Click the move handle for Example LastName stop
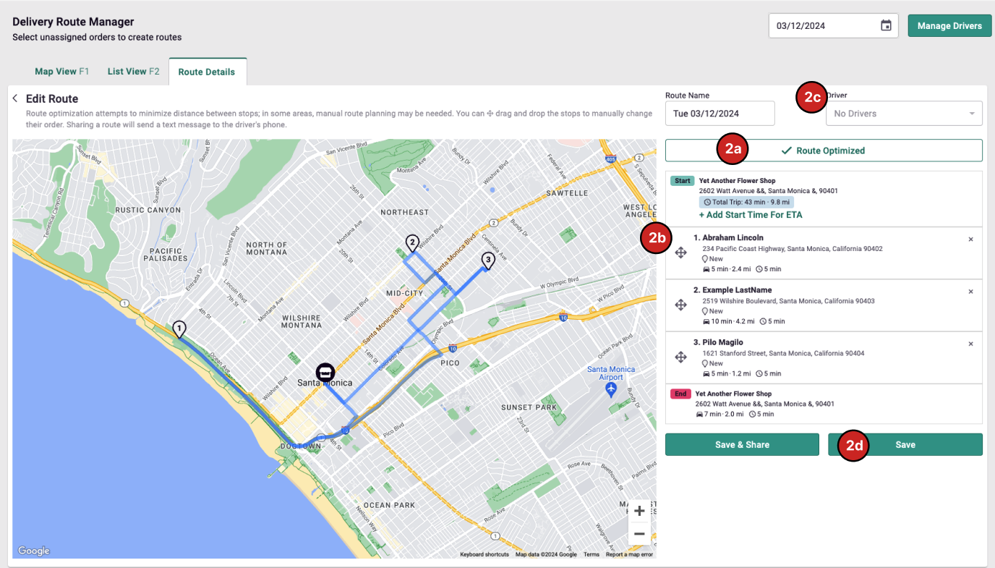Image resolution: width=995 pixels, height=568 pixels. tap(680, 305)
